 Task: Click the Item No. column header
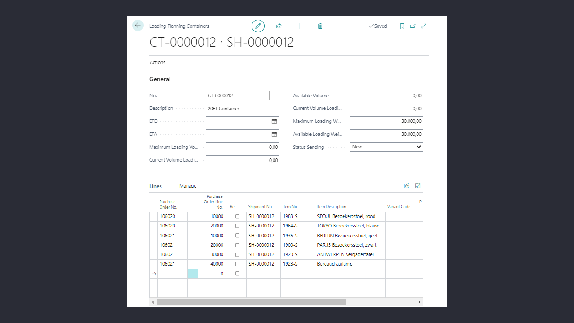coord(290,207)
